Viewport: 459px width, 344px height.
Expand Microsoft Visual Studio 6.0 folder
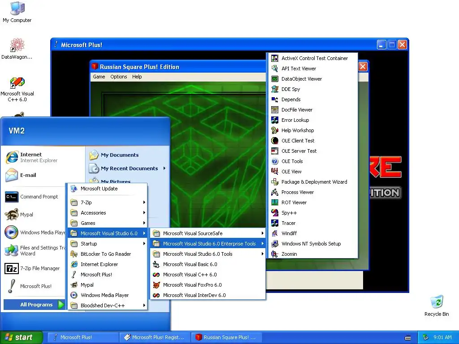(108, 233)
